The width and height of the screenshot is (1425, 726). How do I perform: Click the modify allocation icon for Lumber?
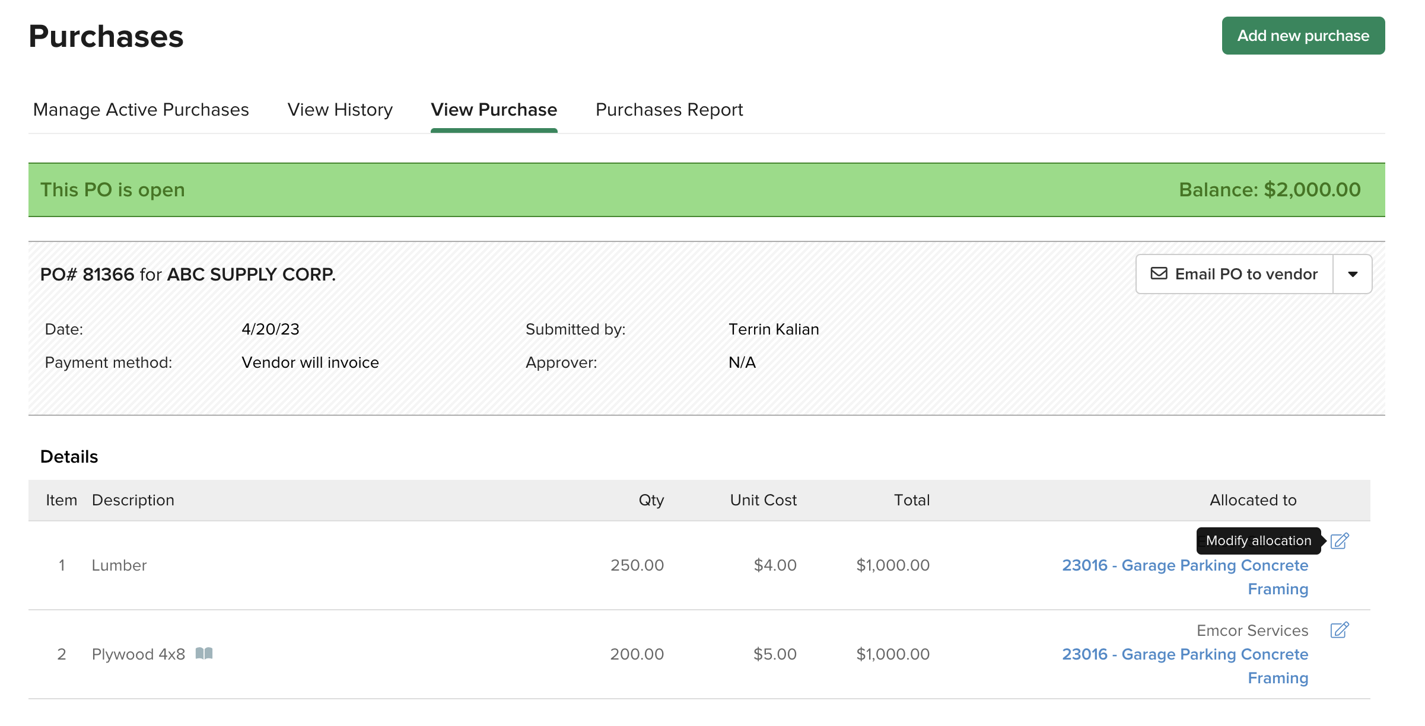tap(1339, 541)
